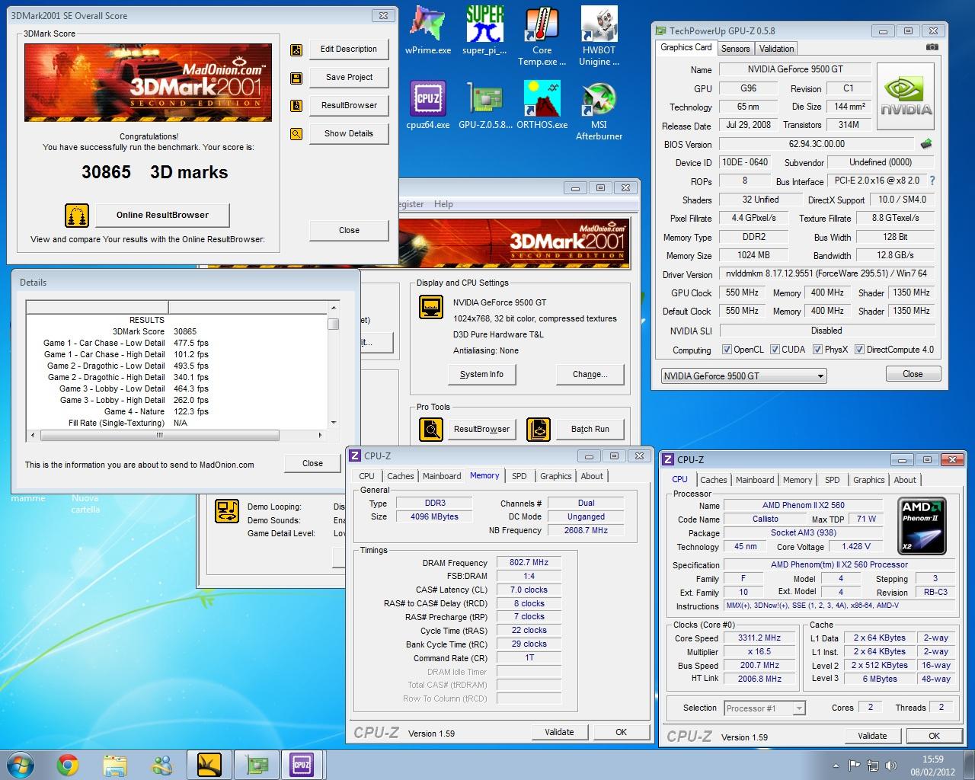Open MSI Afterburner desktop shortcut
The height and width of the screenshot is (780, 975).
[599, 110]
